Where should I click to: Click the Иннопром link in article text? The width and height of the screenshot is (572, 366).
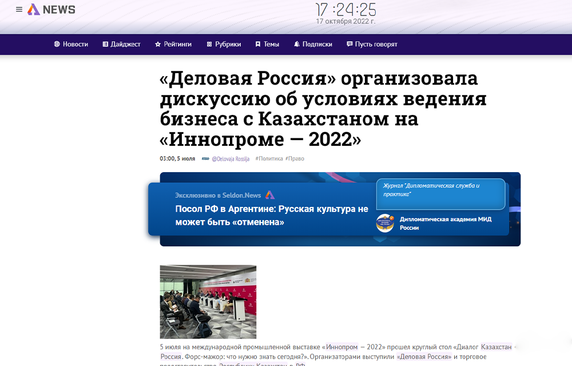click(341, 347)
